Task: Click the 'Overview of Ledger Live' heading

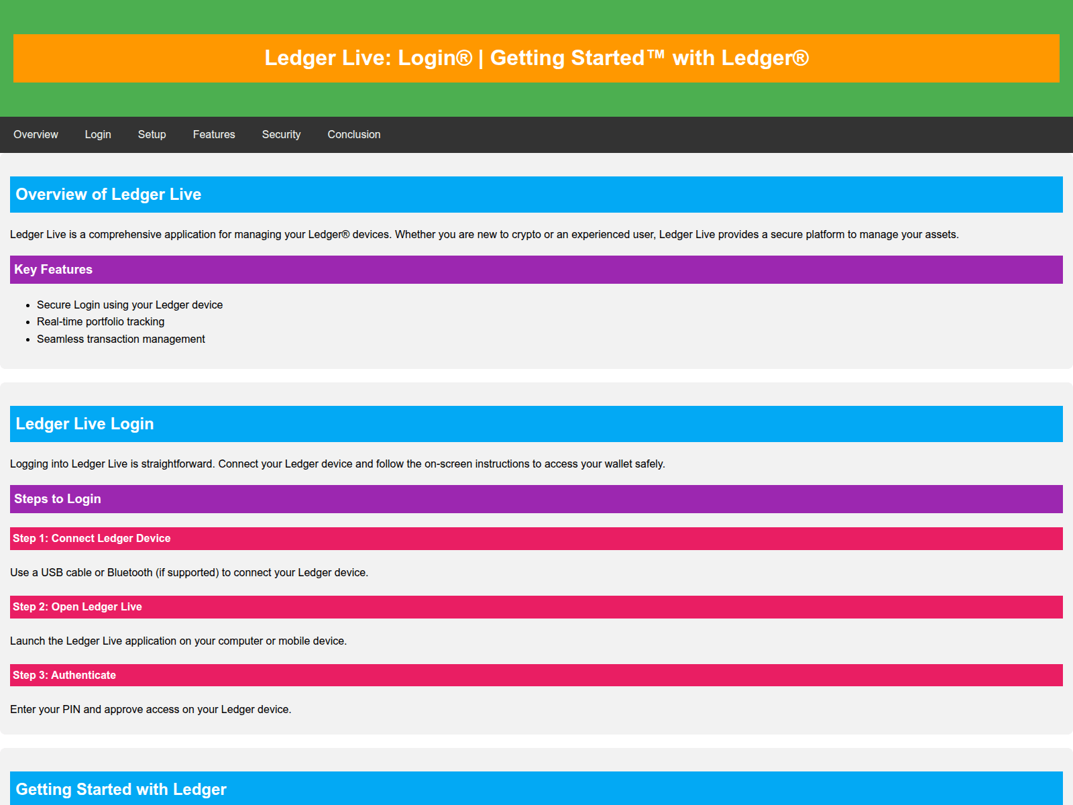Action: [x=109, y=195]
